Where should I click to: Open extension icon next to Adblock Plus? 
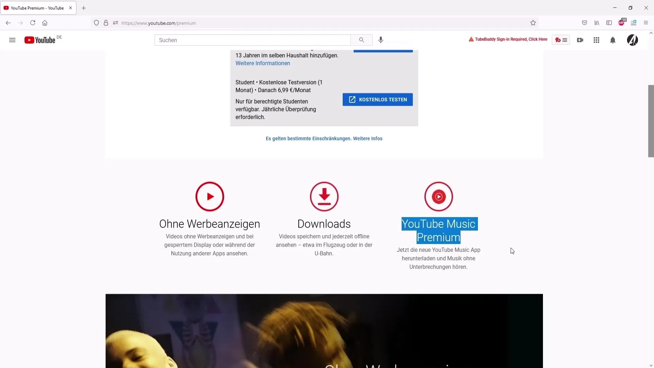coord(634,23)
